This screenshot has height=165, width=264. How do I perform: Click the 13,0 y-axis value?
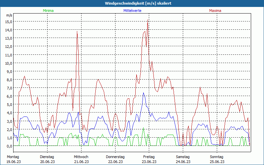[x=9, y=38]
